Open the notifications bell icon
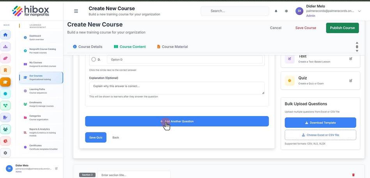 [276, 11]
